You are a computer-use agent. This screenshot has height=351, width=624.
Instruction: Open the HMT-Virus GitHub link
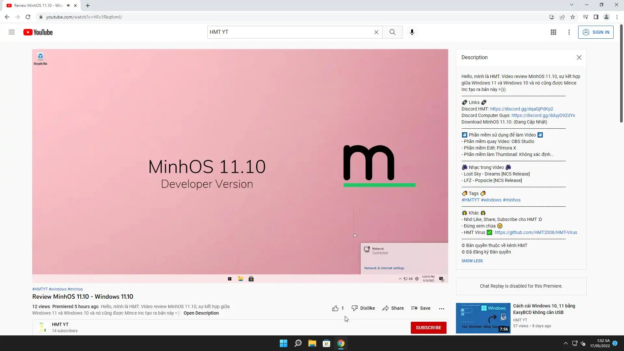pos(536,232)
